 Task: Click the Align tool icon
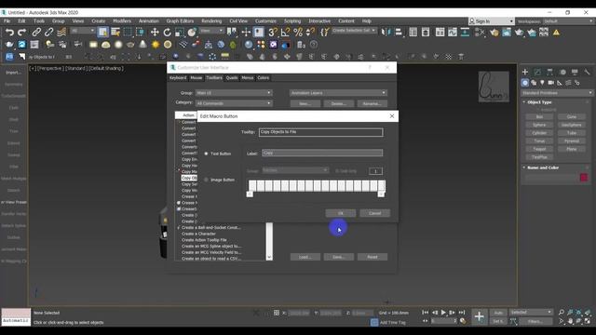point(399,33)
